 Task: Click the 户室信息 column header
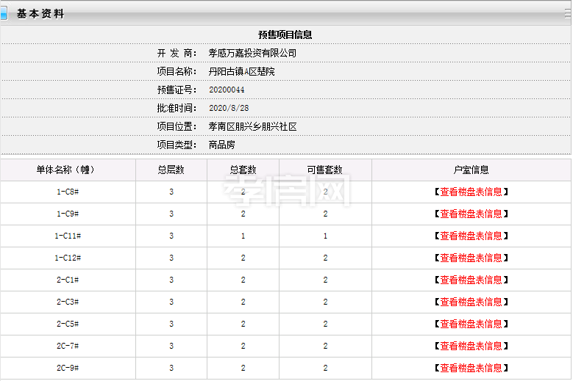pyautogui.click(x=471, y=170)
